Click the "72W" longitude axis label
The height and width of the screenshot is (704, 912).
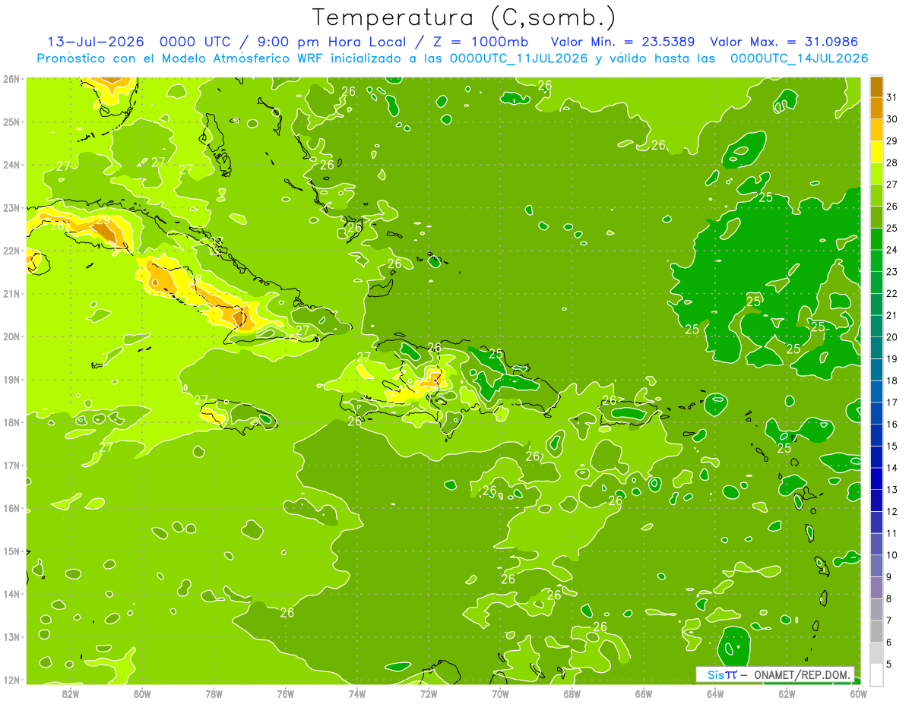point(429,693)
